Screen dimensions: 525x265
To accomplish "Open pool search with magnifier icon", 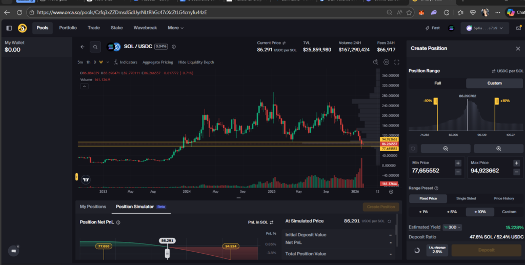I will [x=95, y=47].
